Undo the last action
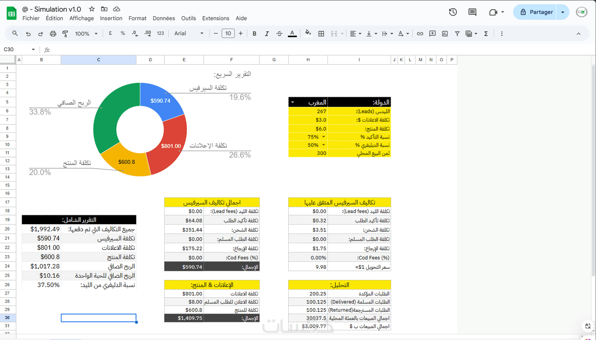Image resolution: width=596 pixels, height=340 pixels. [28, 34]
